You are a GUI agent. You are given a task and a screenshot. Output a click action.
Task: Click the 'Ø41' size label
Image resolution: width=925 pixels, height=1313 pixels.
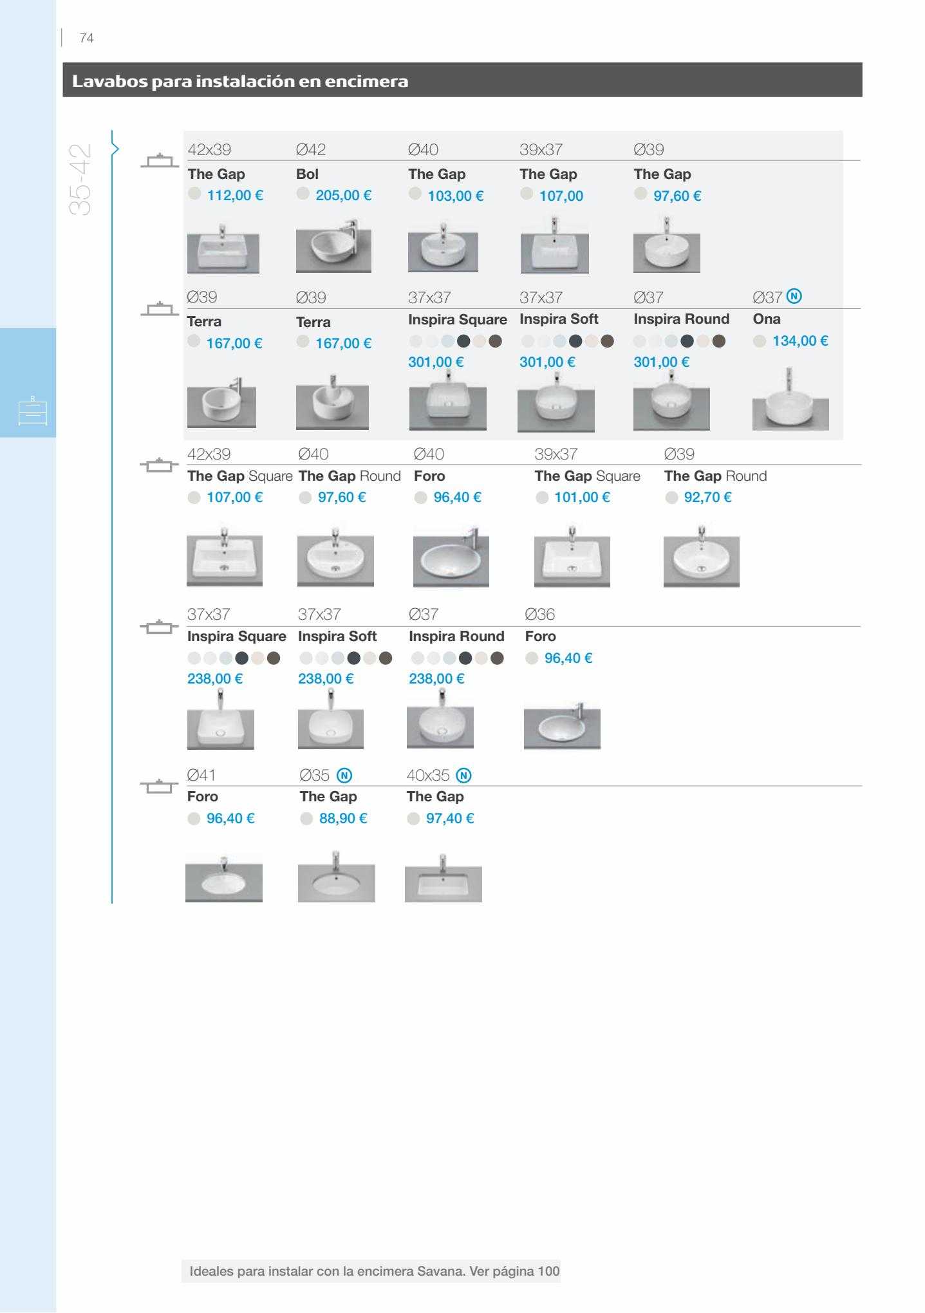pyautogui.click(x=202, y=775)
